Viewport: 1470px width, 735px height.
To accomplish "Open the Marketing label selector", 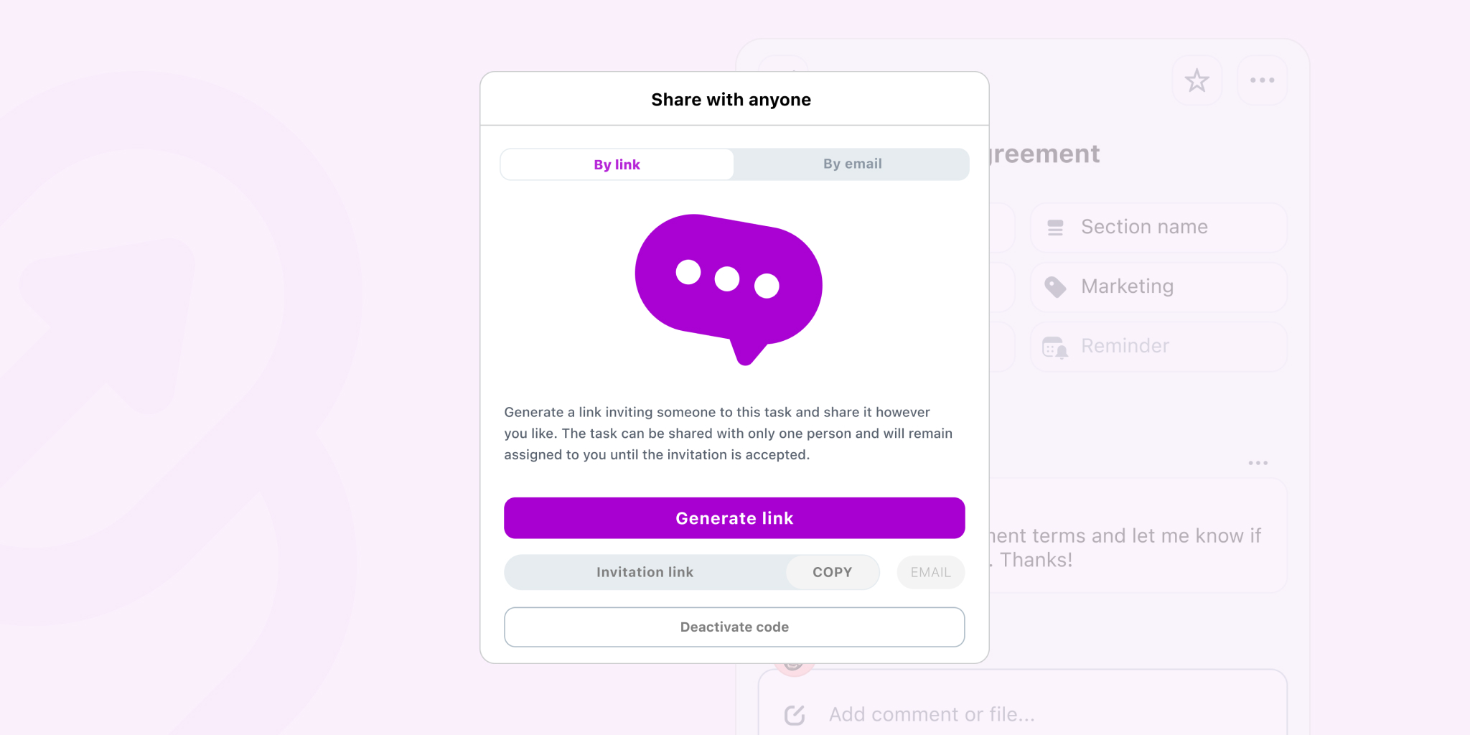I will click(1157, 286).
